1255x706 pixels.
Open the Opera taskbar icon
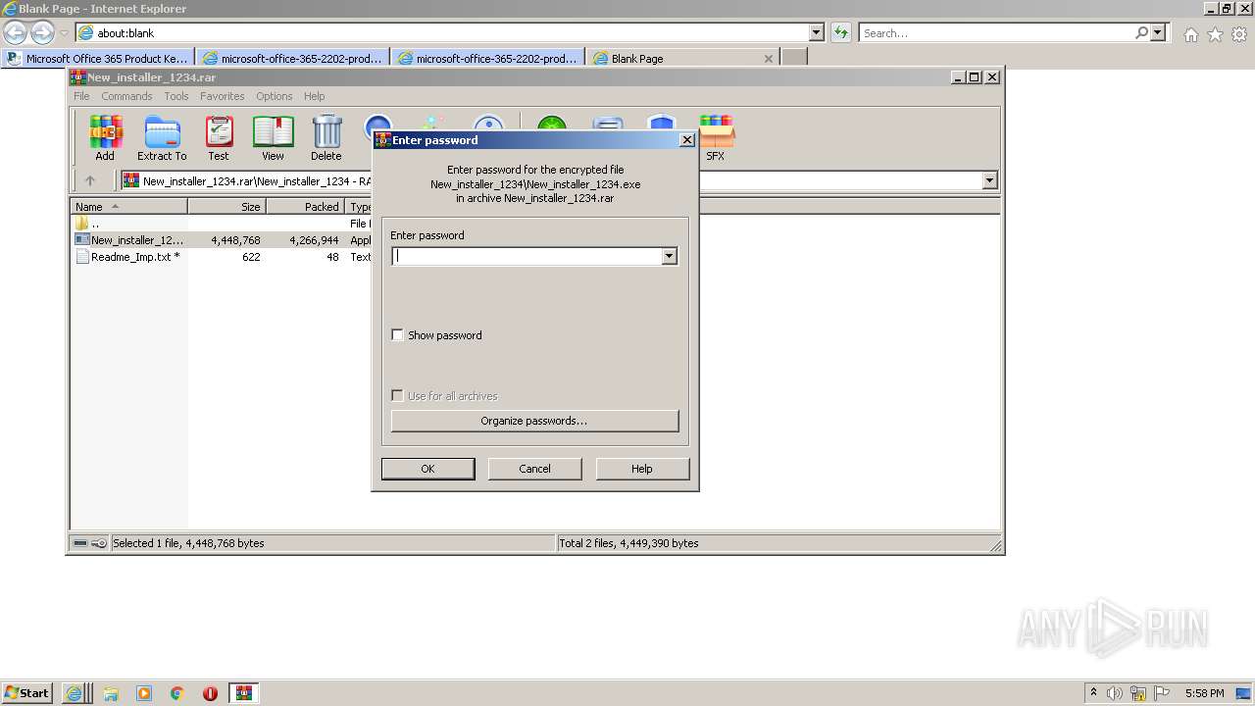[210, 693]
